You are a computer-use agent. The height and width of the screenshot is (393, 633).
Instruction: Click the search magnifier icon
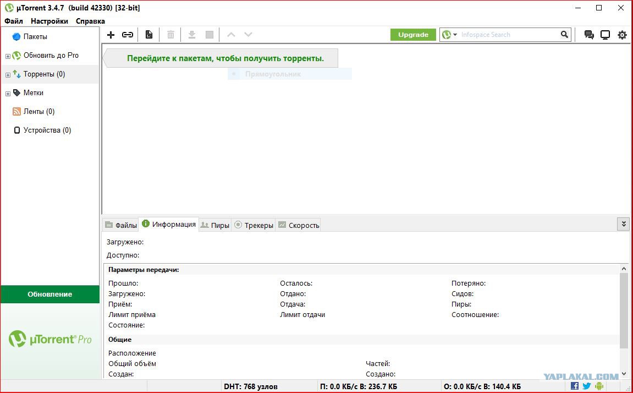click(564, 35)
